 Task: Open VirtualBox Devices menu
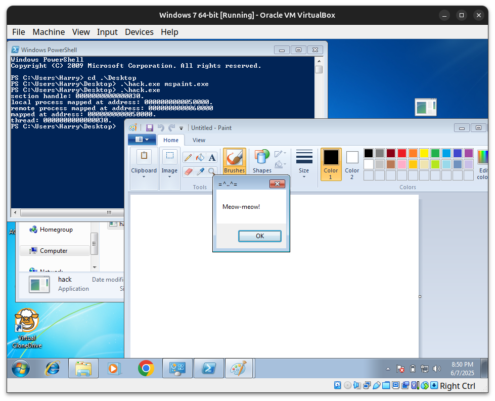tap(139, 32)
